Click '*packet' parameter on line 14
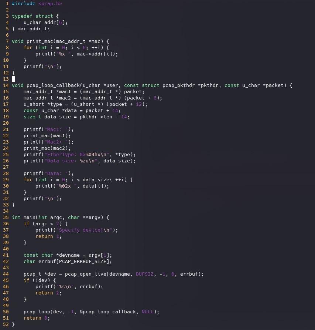This screenshot has width=315, height=330. pos(273,85)
